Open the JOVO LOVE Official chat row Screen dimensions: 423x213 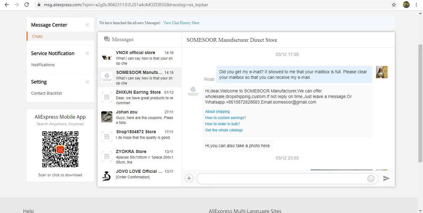(139, 176)
